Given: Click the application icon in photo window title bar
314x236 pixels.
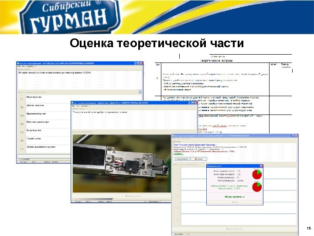Looking at the screenshot, I should pos(72,103).
